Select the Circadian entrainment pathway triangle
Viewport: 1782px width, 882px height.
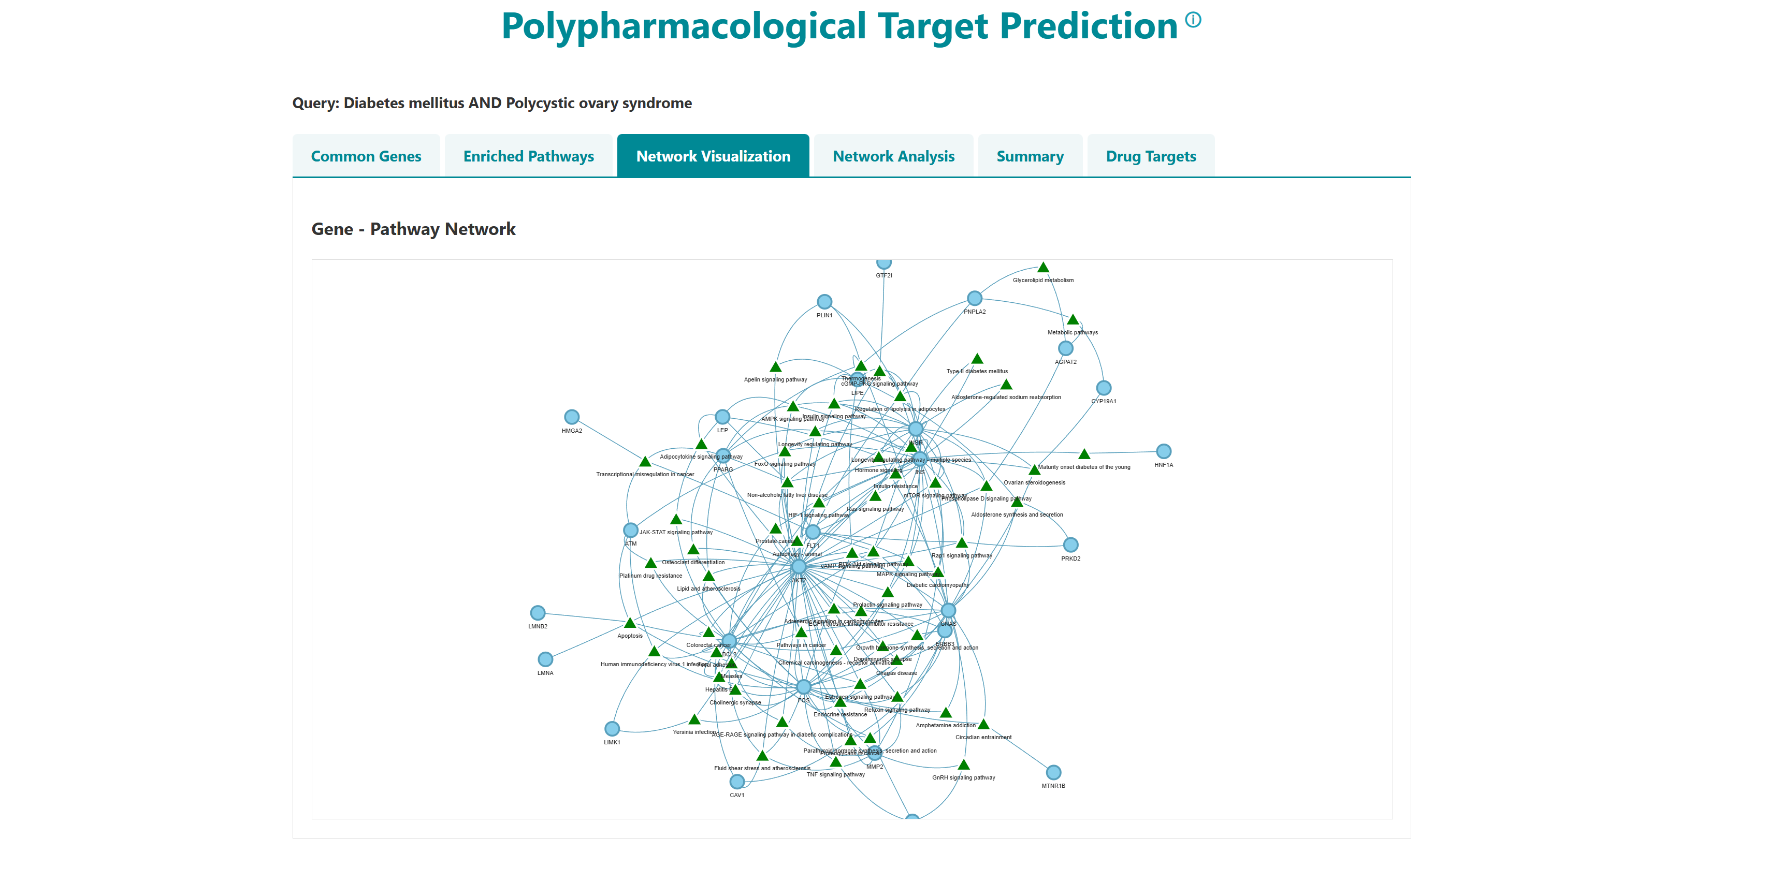(983, 725)
